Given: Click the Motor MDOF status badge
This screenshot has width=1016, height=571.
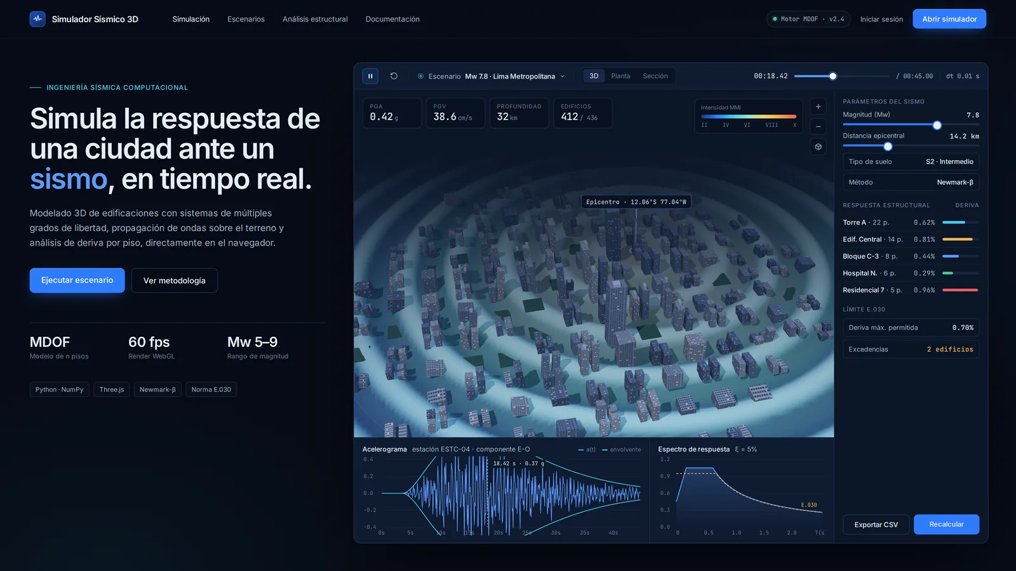Looking at the screenshot, I should coord(808,19).
